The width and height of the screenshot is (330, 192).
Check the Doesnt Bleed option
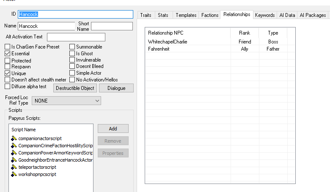(72, 66)
